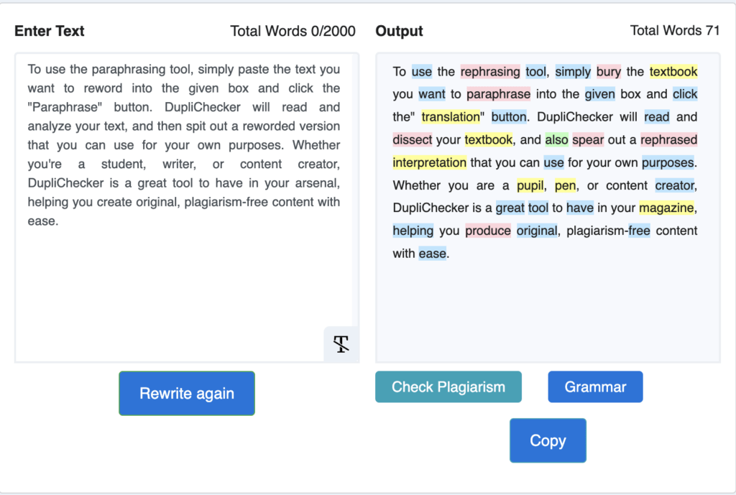Click the highlighted word 'paraphrase' in output
Image resolution: width=736 pixels, height=495 pixels.
click(x=498, y=94)
